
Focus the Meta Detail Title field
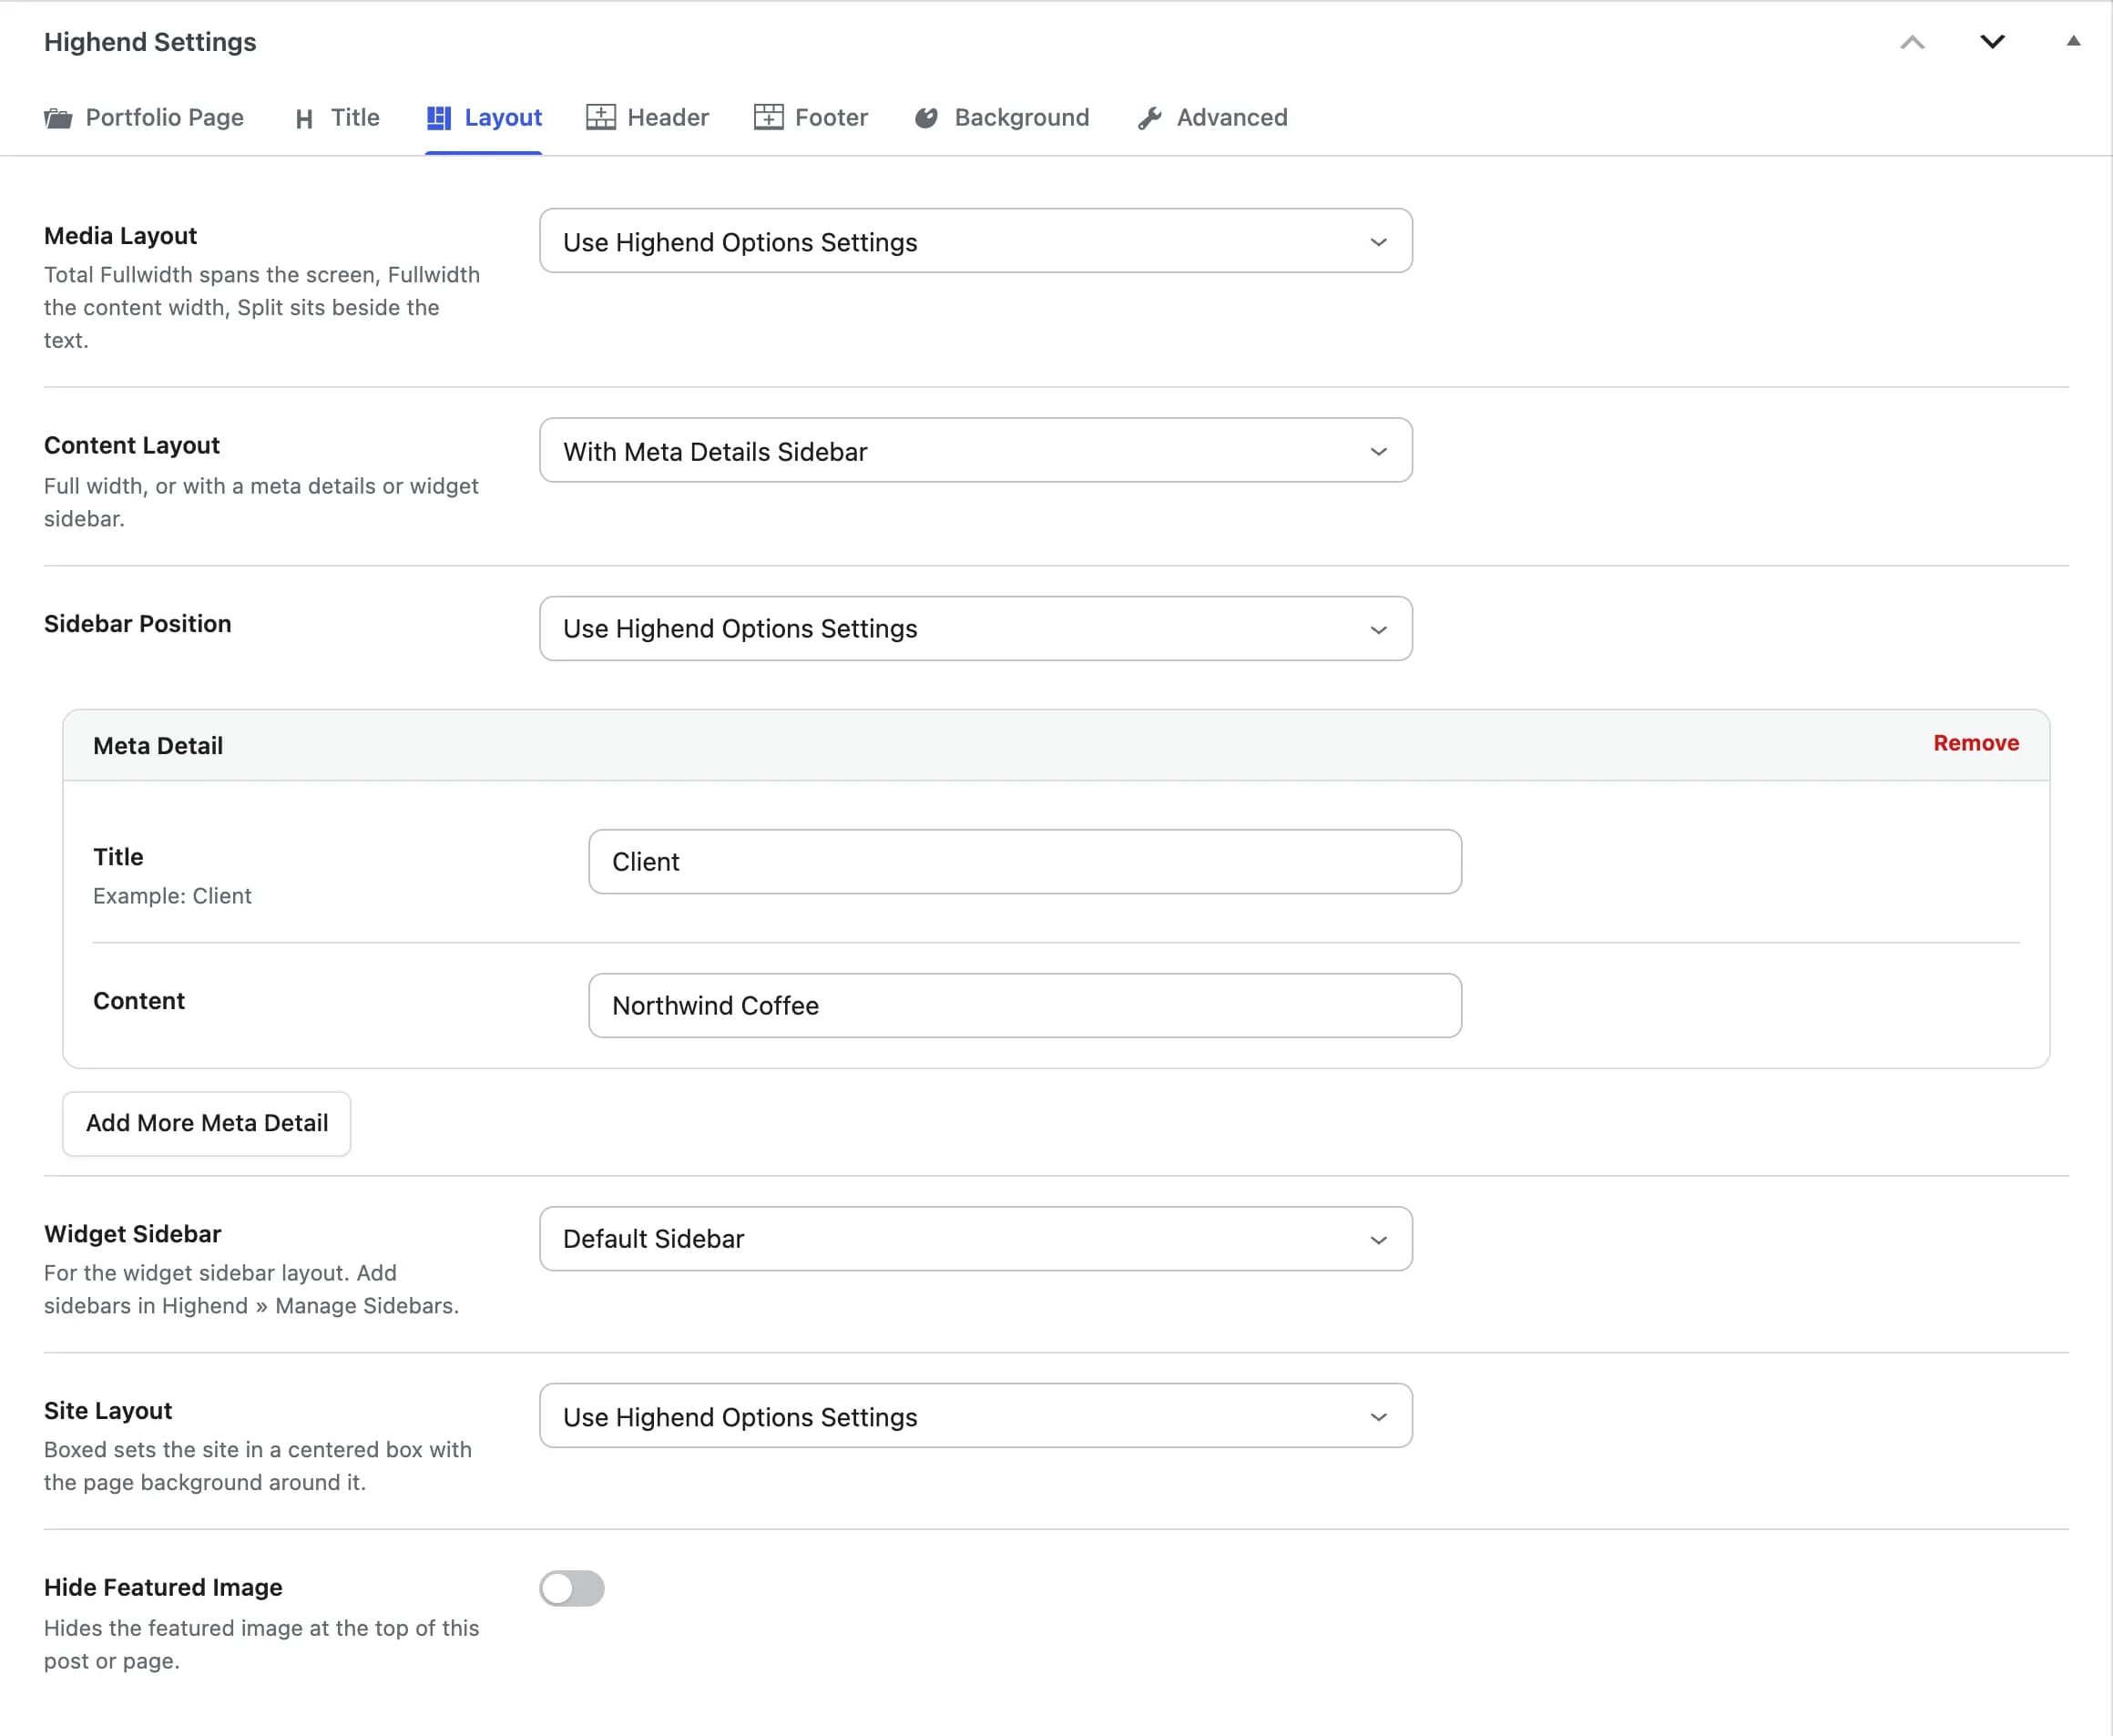(1025, 861)
